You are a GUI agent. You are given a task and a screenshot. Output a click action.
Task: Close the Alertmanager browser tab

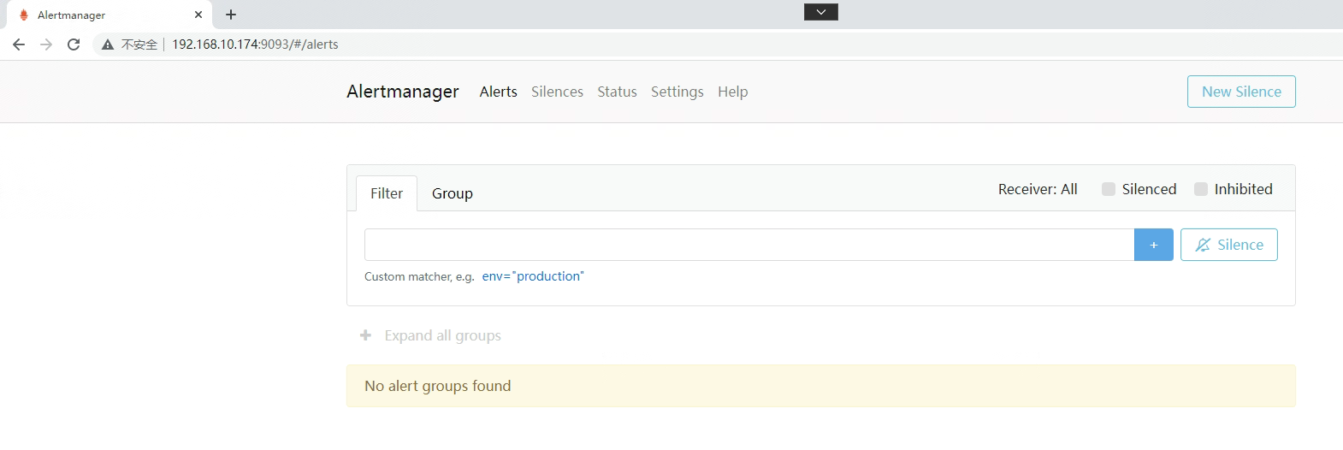pos(198,15)
